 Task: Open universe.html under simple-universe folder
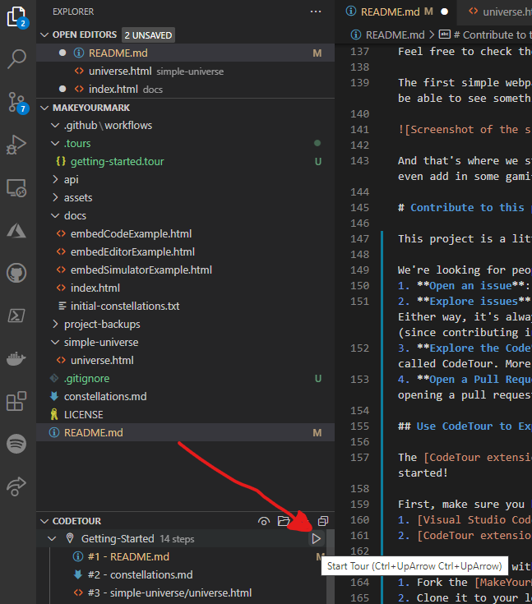[x=186, y=361]
